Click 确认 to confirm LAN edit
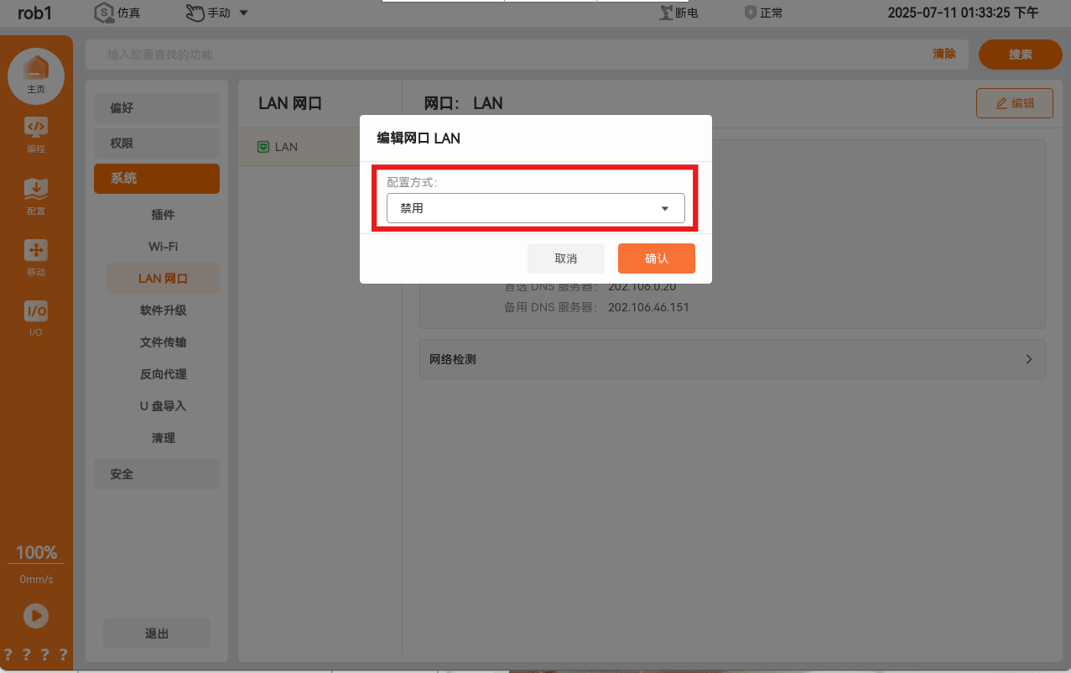This screenshot has height=673, width=1071. [657, 258]
